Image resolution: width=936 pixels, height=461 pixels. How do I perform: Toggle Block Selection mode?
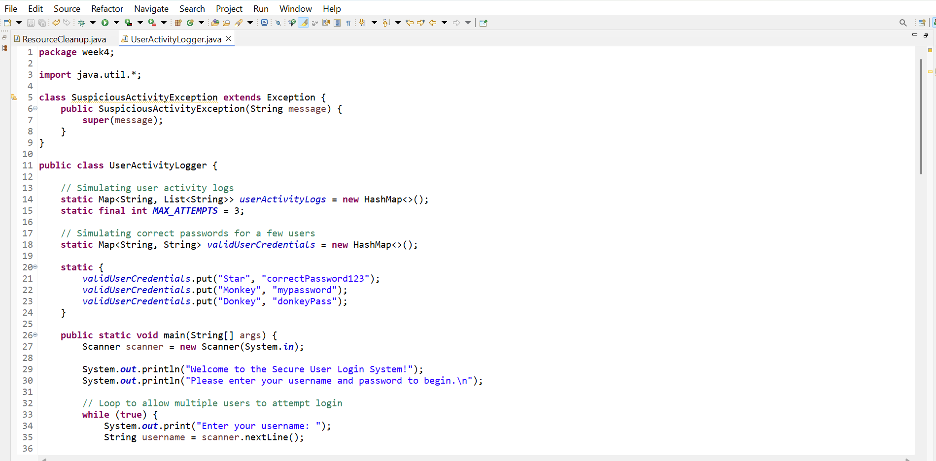[x=337, y=23]
